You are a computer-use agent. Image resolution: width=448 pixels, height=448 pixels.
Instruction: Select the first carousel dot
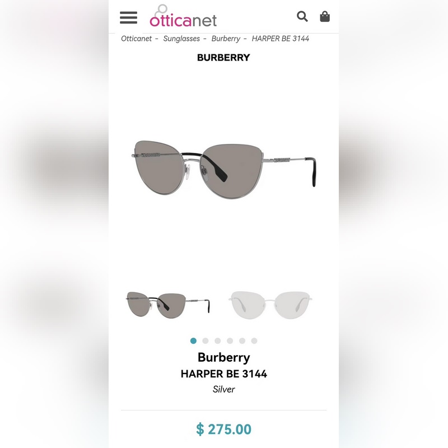193,340
